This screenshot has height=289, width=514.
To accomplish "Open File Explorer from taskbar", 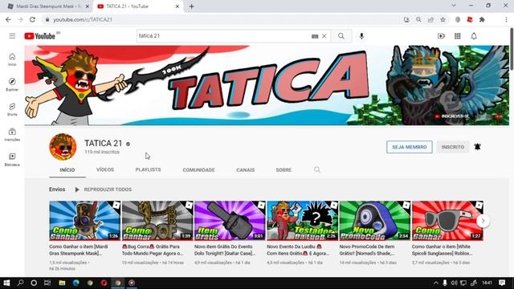I will pyautogui.click(x=62, y=283).
